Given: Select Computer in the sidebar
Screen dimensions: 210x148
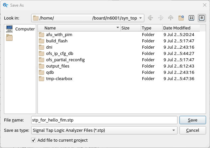Looking at the screenshot, I should point(21,29).
